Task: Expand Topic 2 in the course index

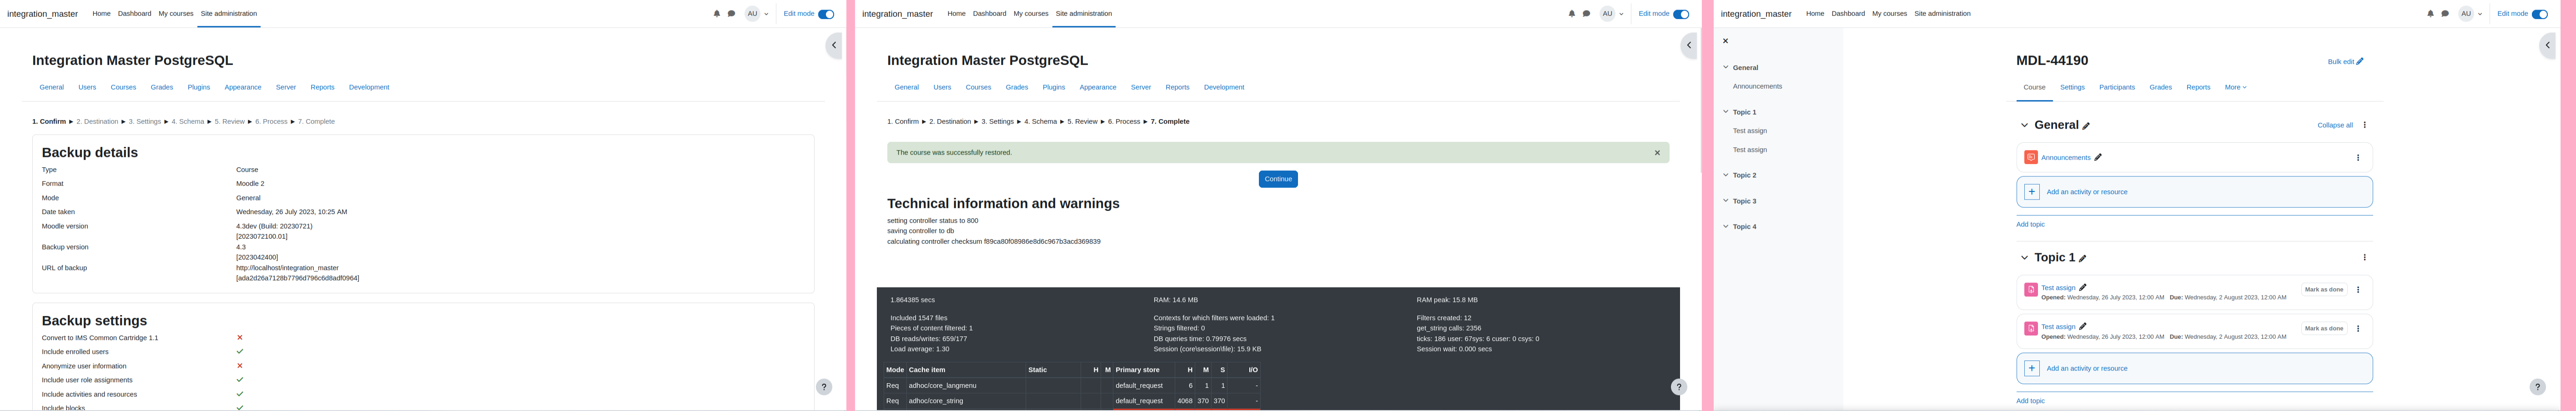Action: [1726, 175]
